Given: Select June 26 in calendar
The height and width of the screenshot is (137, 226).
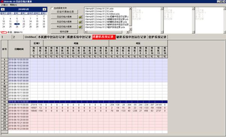Looking at the screenshot, I should tap(17, 27).
